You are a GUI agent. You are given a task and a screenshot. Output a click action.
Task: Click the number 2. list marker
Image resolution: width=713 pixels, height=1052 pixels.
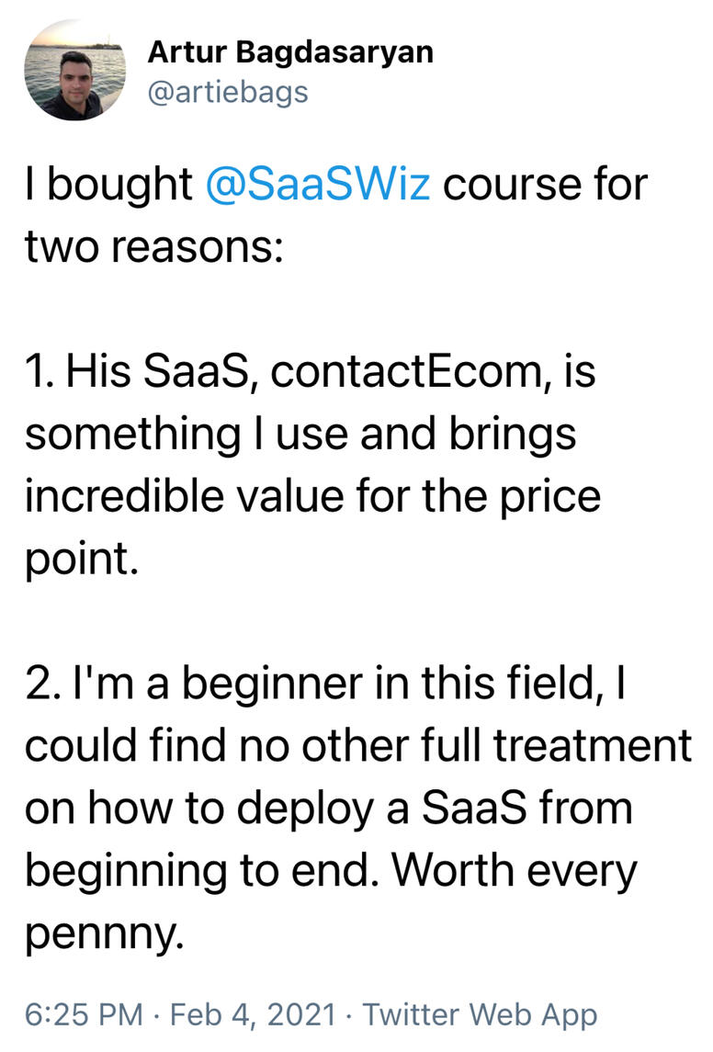click(42, 684)
